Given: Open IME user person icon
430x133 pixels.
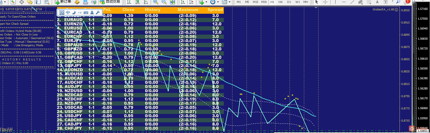Looking at the screenshot, I should point(92,13).
